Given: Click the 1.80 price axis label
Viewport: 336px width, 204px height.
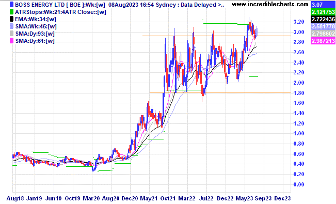Looking at the screenshot, I should 299,93.
